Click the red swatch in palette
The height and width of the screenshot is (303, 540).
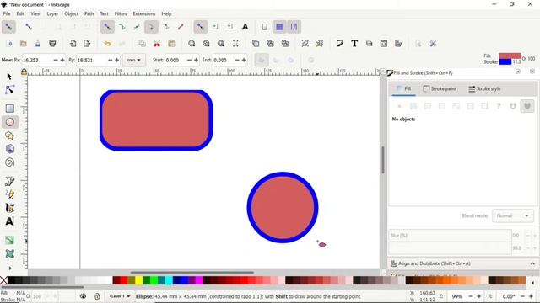(124, 280)
